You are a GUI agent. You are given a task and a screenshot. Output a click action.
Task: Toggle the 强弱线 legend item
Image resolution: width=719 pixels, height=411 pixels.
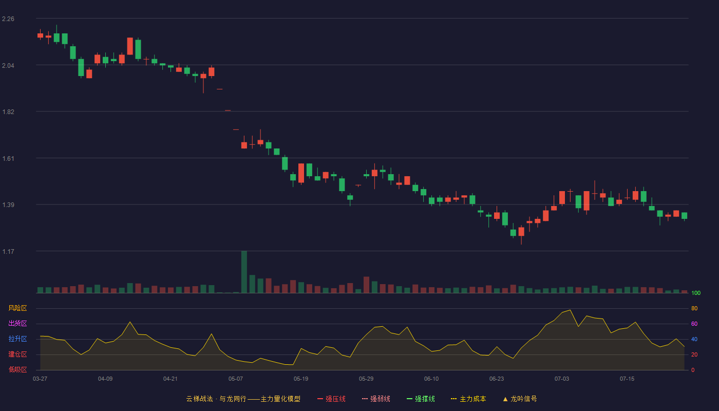(376, 399)
